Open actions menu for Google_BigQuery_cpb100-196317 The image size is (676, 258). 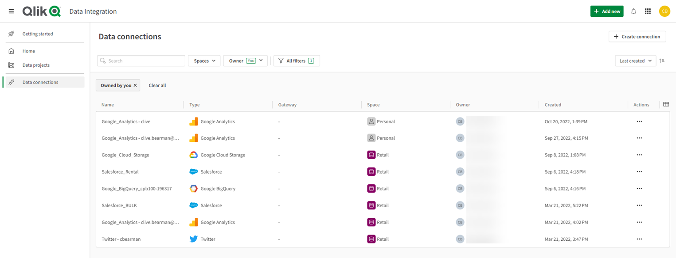click(x=639, y=189)
